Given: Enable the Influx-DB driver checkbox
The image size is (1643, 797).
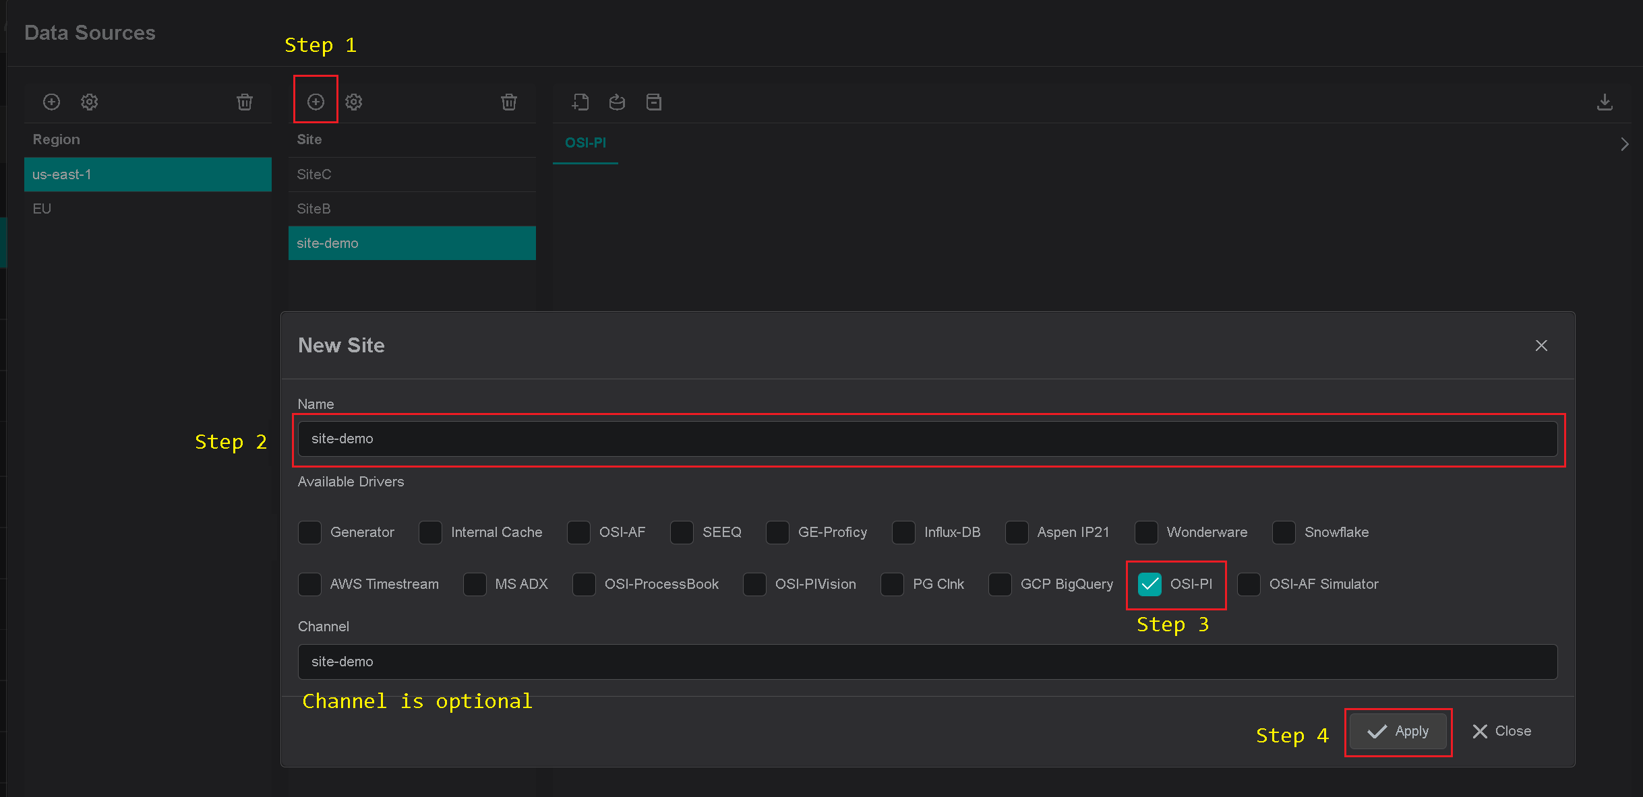Looking at the screenshot, I should point(904,532).
